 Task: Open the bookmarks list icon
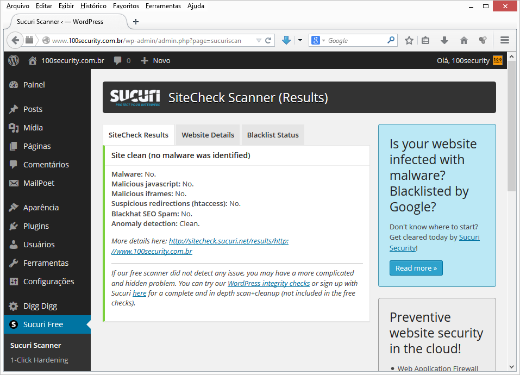(x=425, y=40)
